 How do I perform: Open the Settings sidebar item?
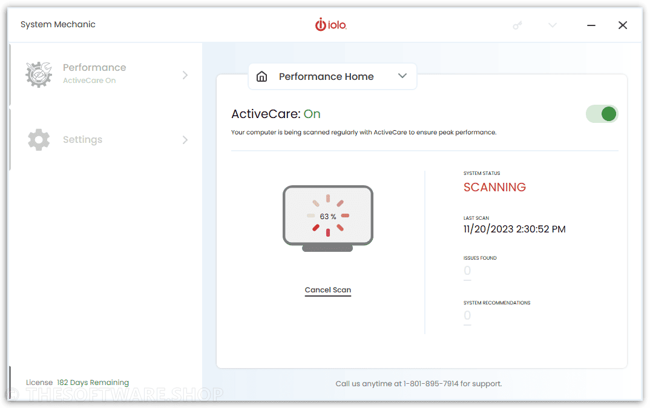pyautogui.click(x=106, y=140)
